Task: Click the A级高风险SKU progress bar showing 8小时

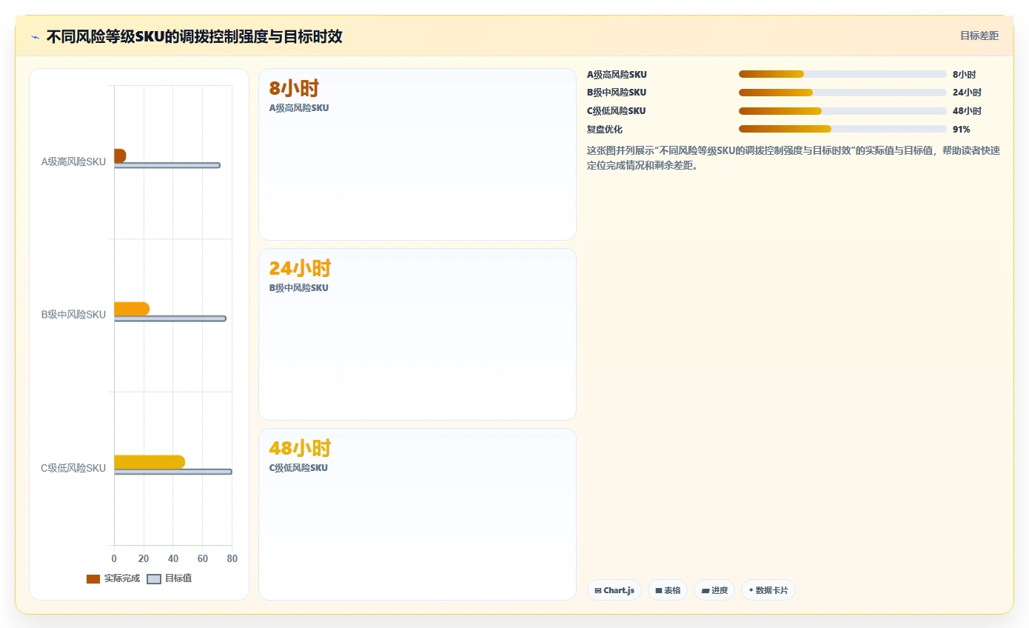Action: tap(842, 74)
